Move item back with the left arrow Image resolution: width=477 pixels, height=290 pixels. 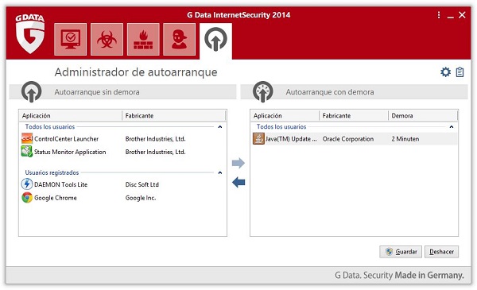[x=238, y=183]
